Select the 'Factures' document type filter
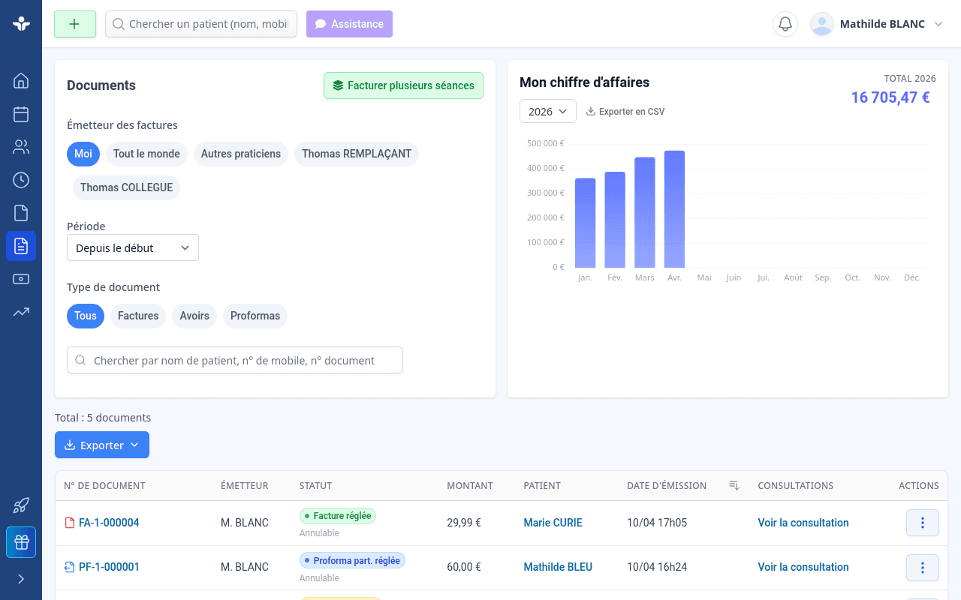 click(x=138, y=316)
